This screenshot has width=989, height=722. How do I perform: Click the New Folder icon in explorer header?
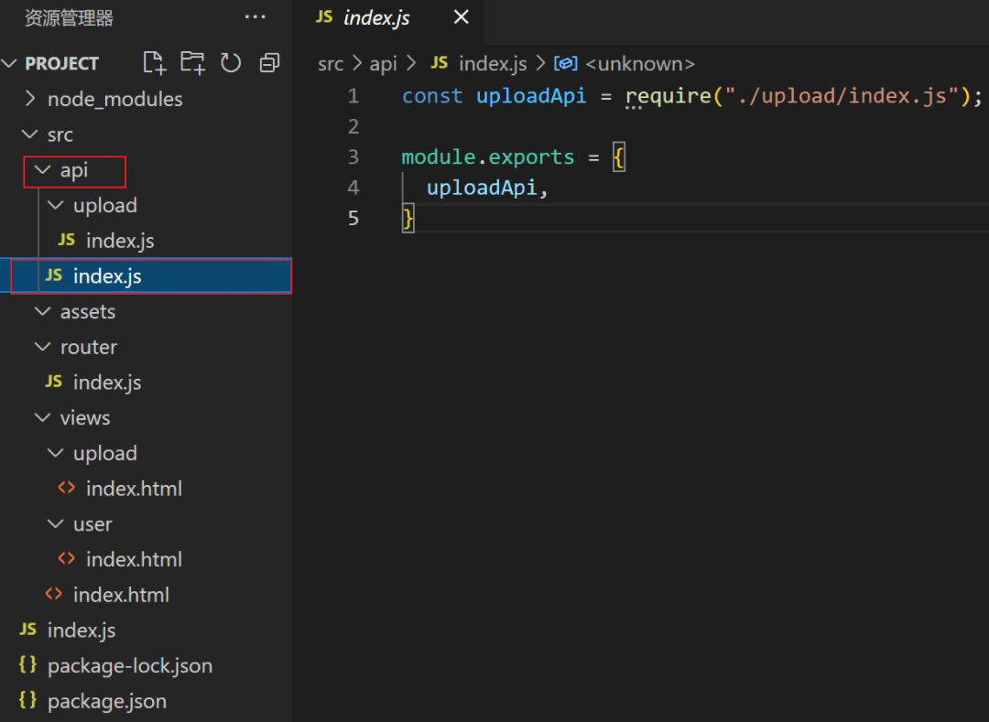(x=193, y=63)
